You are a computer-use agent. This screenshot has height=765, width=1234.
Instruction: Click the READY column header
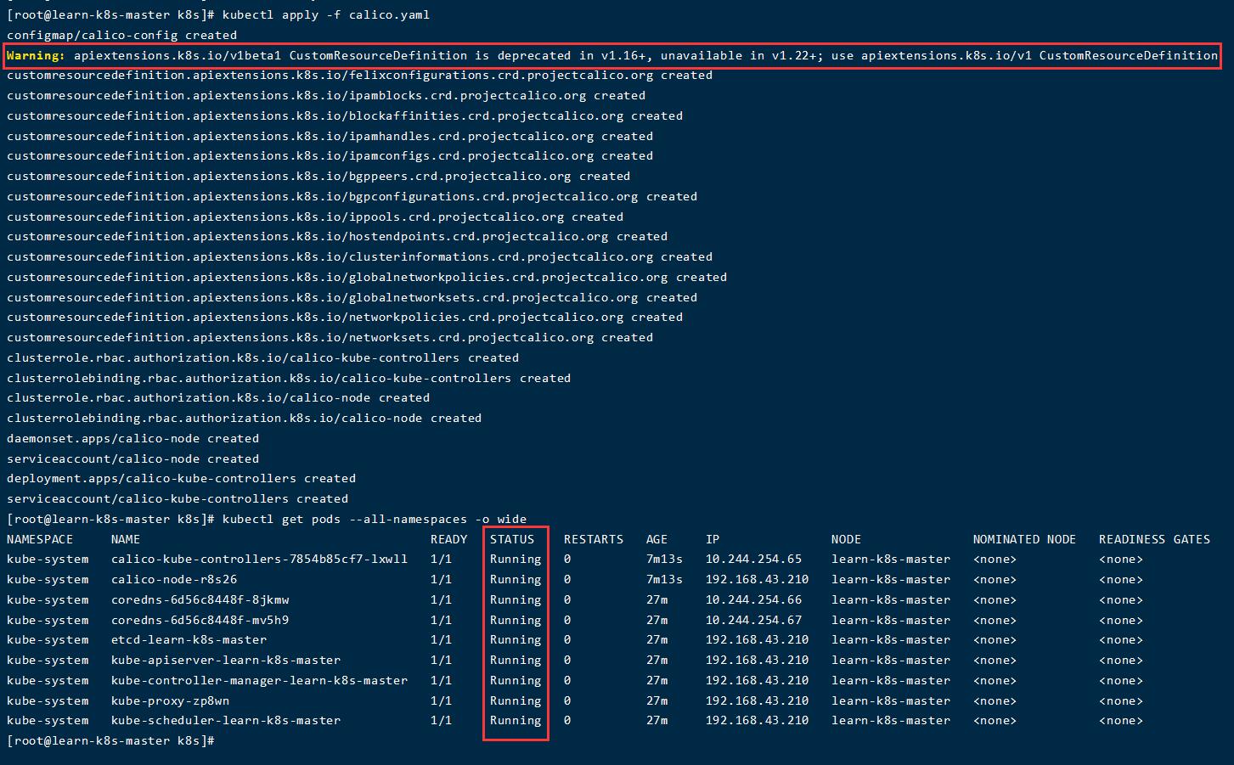pyautogui.click(x=449, y=540)
